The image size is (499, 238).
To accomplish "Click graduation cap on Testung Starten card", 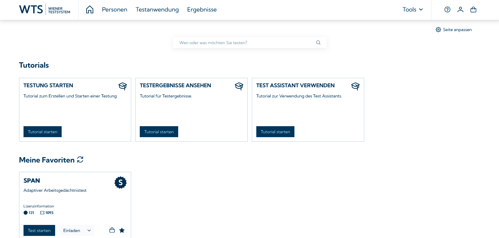I will tap(123, 86).
